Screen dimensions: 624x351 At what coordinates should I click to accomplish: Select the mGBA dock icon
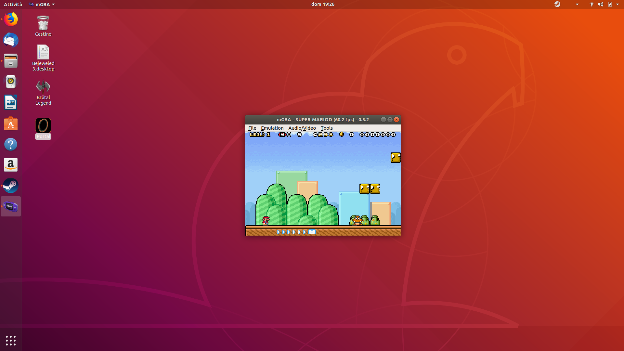coord(11,207)
